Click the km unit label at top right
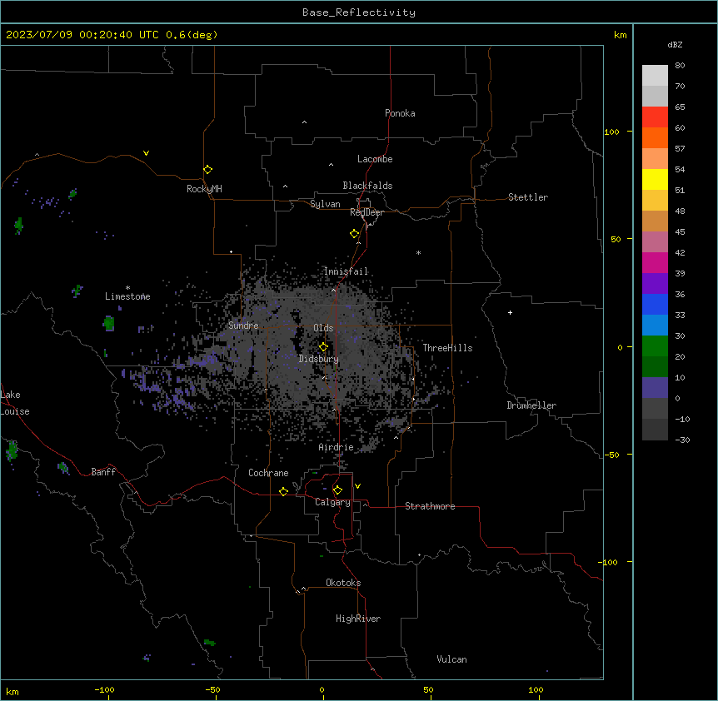The image size is (718, 701). pyautogui.click(x=620, y=35)
